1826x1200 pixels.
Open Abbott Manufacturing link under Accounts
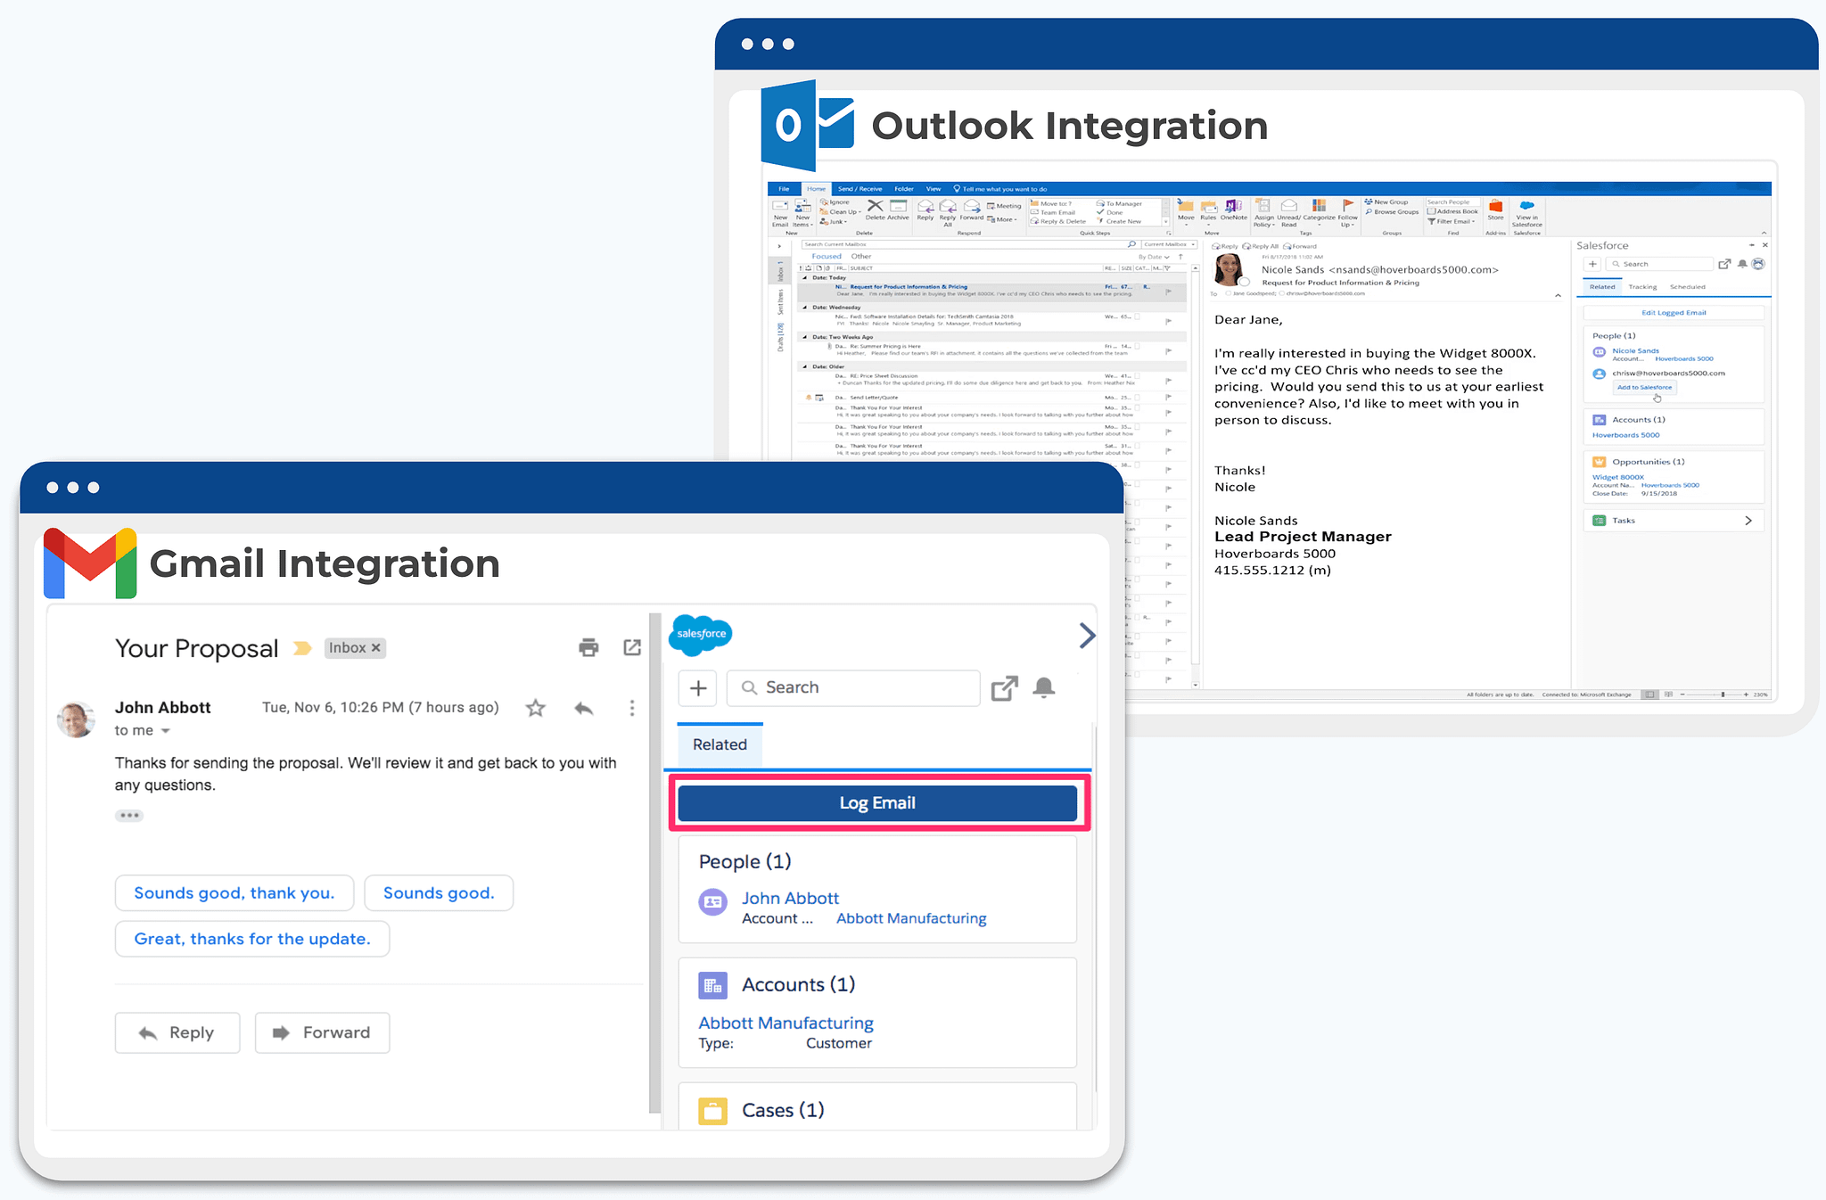tap(786, 1023)
